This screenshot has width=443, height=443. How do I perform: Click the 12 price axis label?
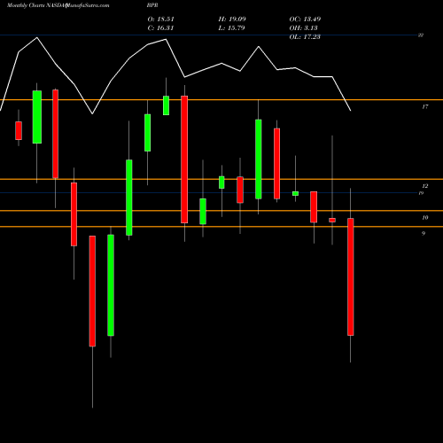pyautogui.click(x=424, y=186)
